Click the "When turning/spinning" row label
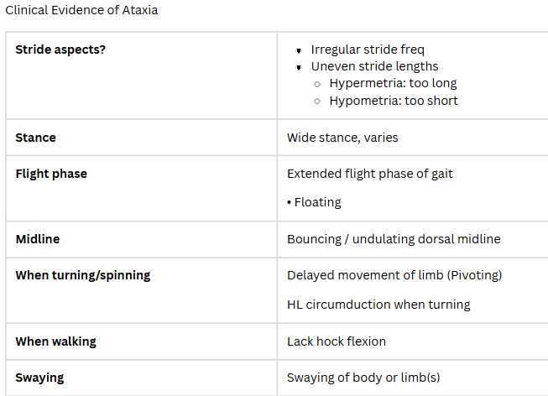Viewport: 548px width, 396px height. (83, 275)
